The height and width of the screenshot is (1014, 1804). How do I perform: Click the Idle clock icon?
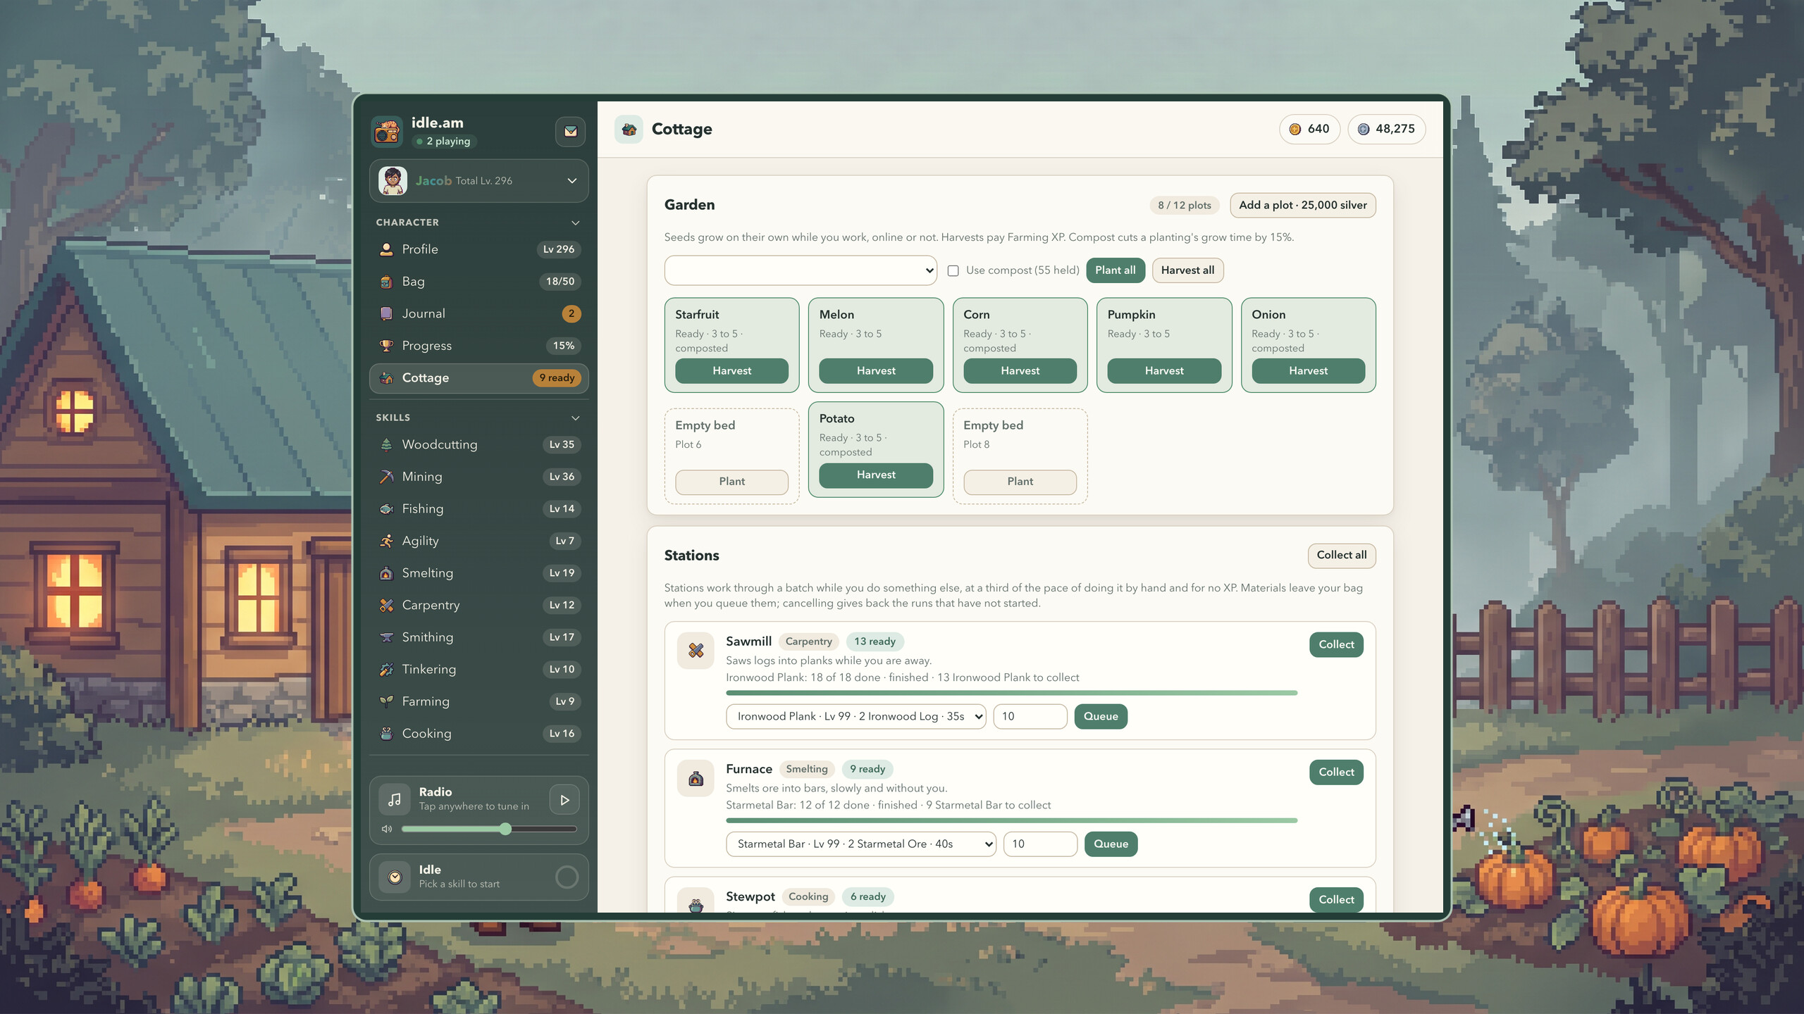pos(395,877)
